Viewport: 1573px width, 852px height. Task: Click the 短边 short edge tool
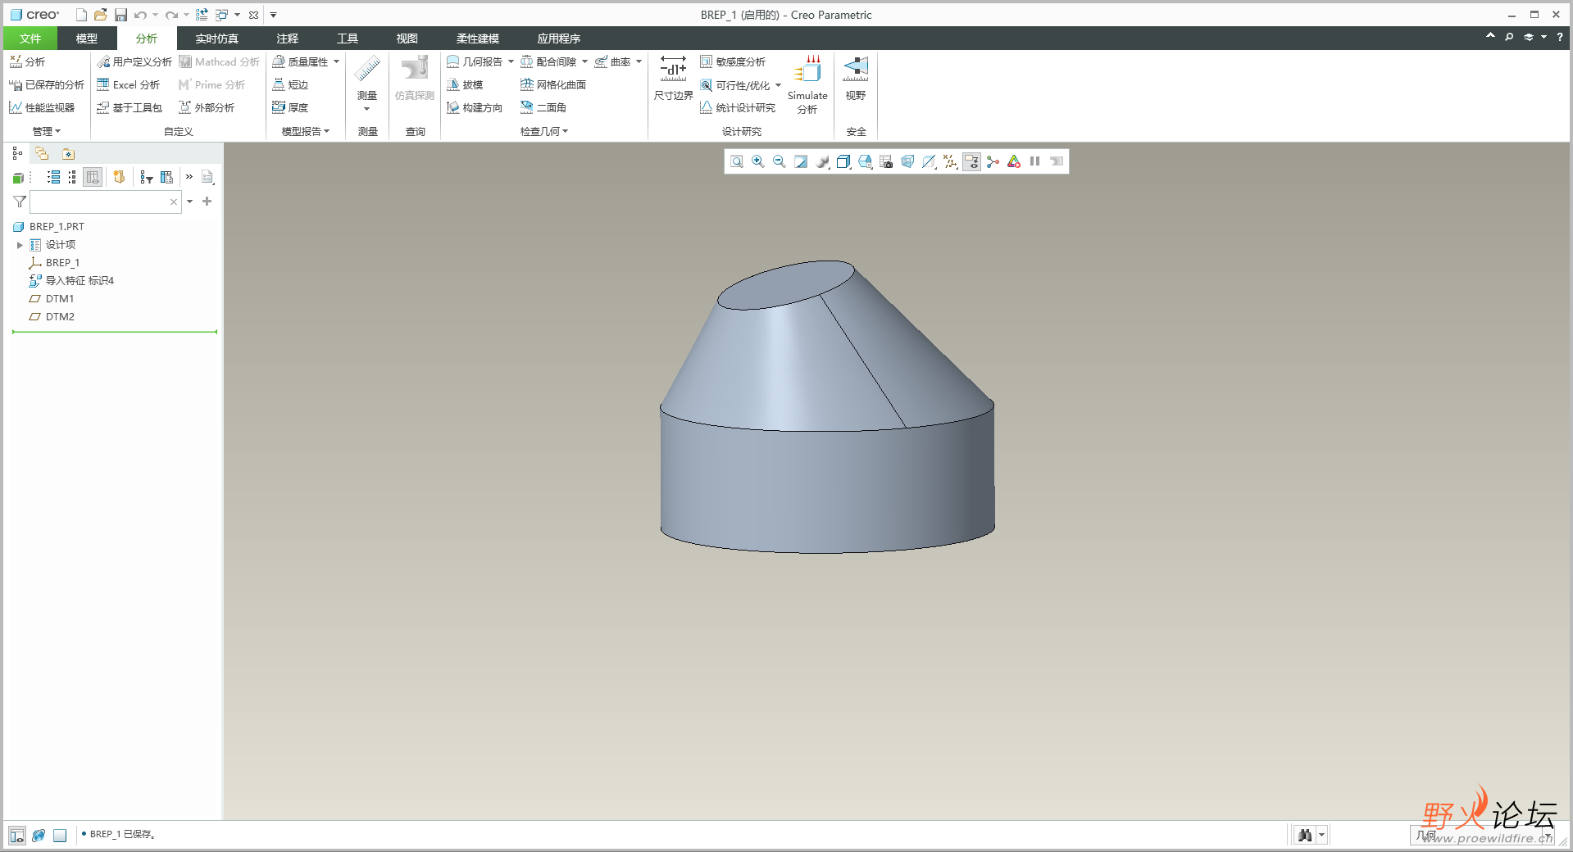click(x=290, y=84)
